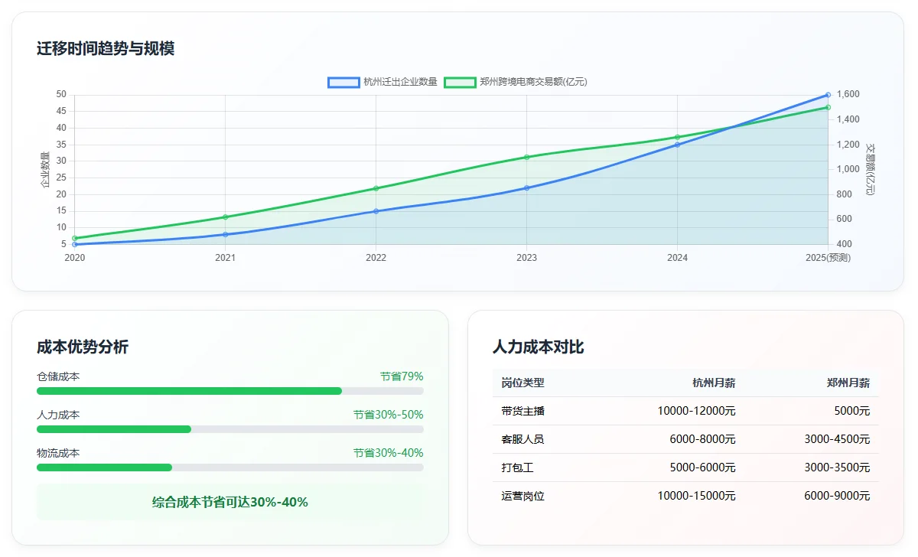Toggle the 郑州跨境电商交易额(亿元) legend item
The image size is (918, 557).
click(x=516, y=82)
